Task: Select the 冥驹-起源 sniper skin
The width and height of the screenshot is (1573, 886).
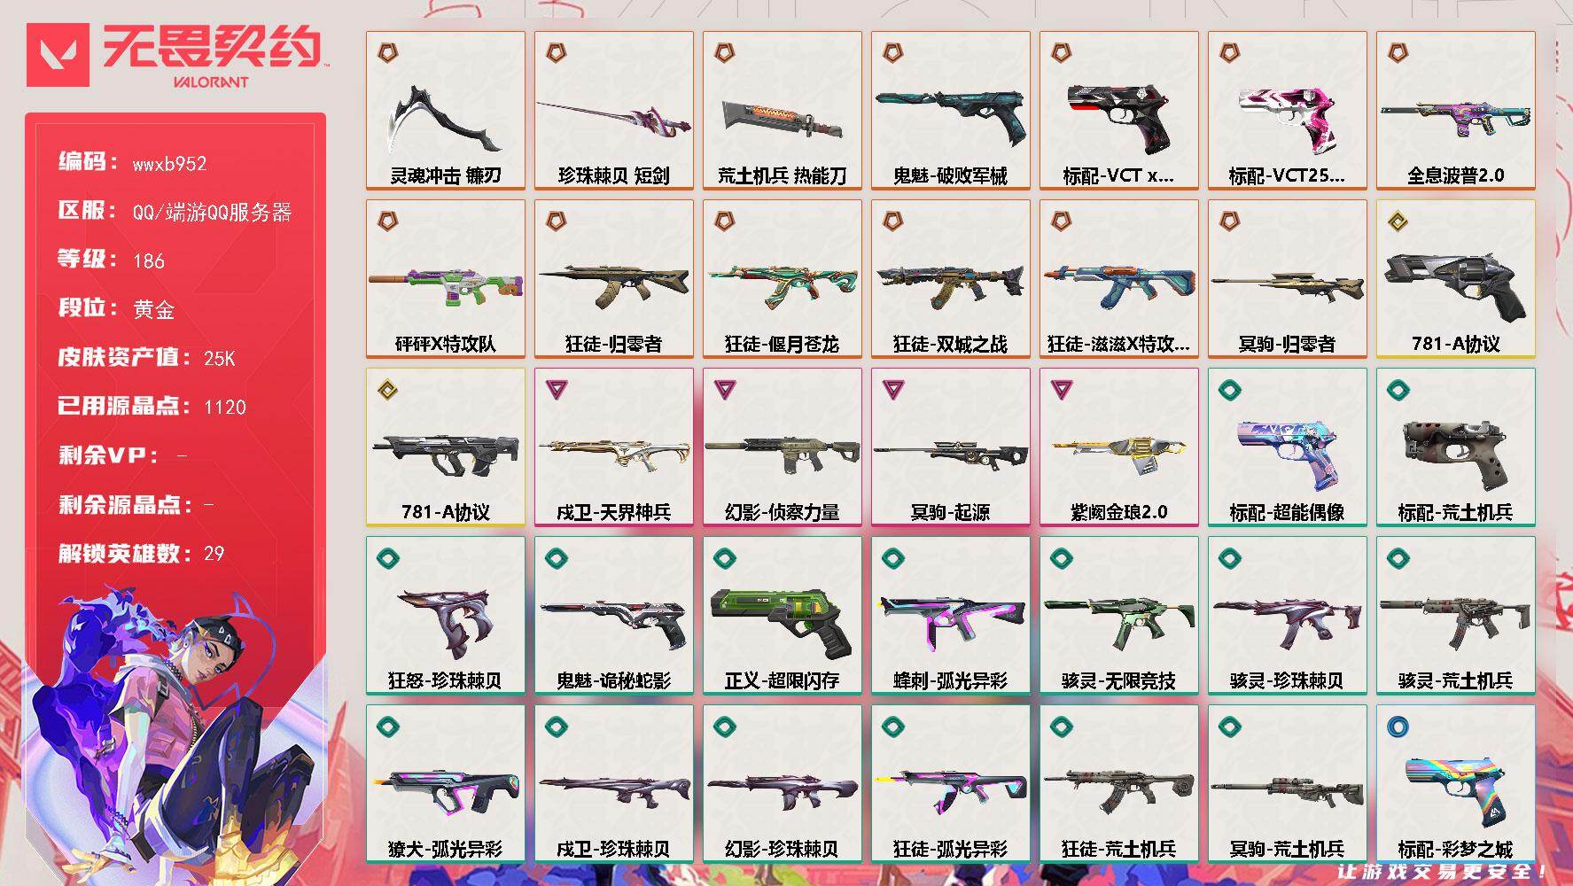Action: [951, 447]
